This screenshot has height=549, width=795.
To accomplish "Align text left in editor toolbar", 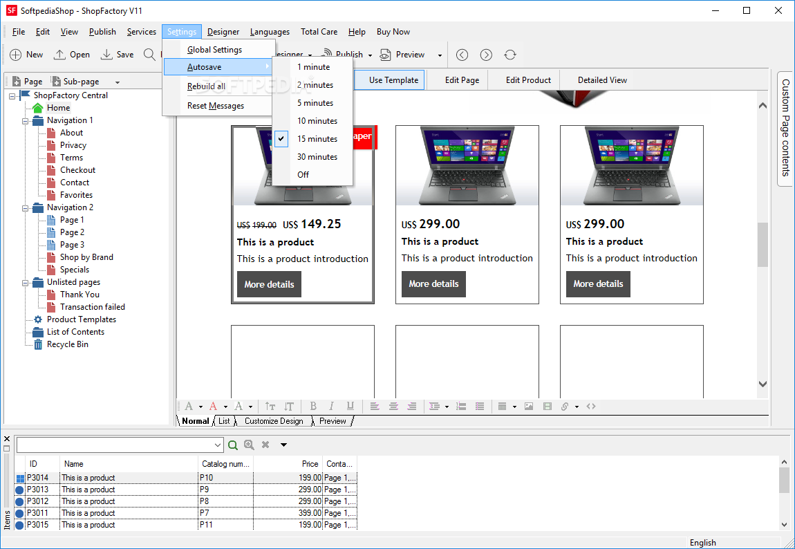I will pyautogui.click(x=375, y=406).
